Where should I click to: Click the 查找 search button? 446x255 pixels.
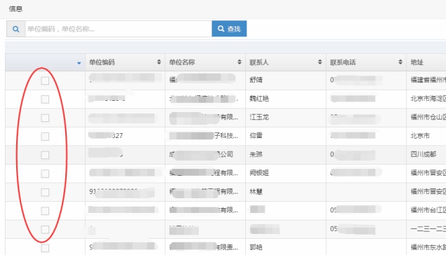(229, 29)
